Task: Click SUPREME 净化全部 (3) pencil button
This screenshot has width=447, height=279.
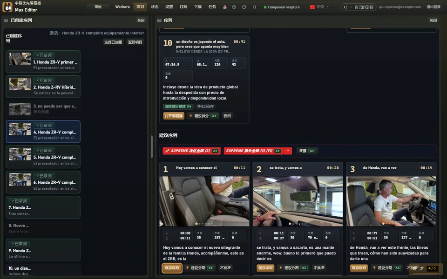Action: pyautogui.click(x=191, y=151)
